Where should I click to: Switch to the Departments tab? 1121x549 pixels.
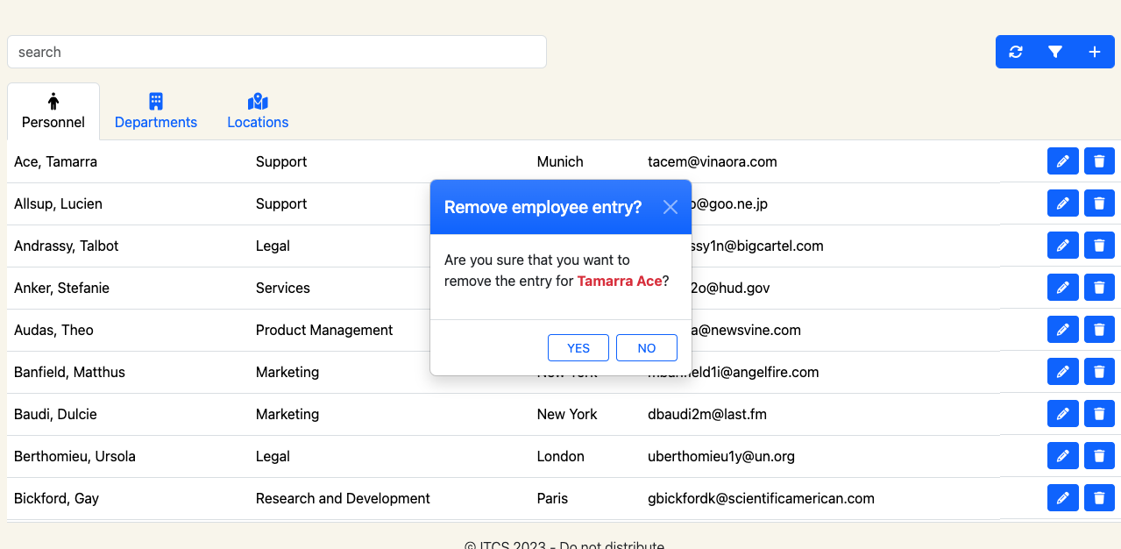[156, 111]
